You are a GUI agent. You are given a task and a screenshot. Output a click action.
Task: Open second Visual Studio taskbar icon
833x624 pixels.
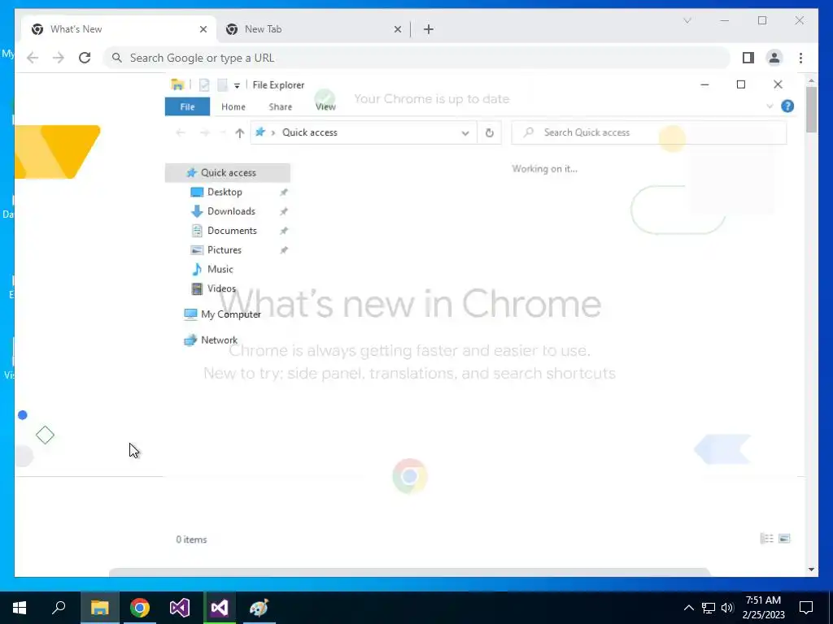coord(219,608)
